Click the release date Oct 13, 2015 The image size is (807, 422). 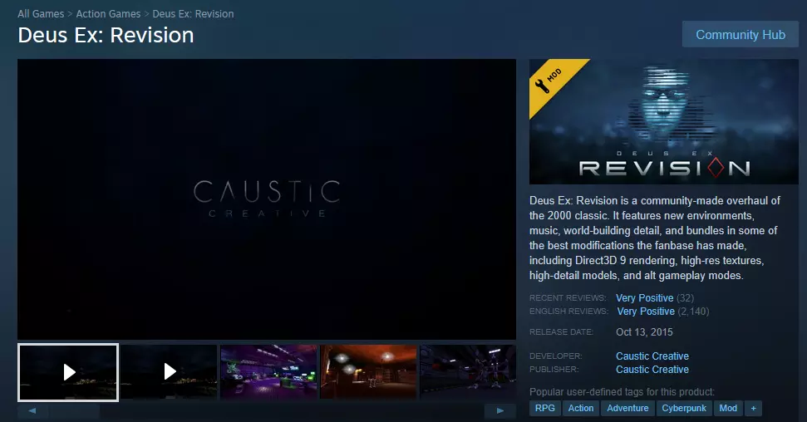point(644,332)
